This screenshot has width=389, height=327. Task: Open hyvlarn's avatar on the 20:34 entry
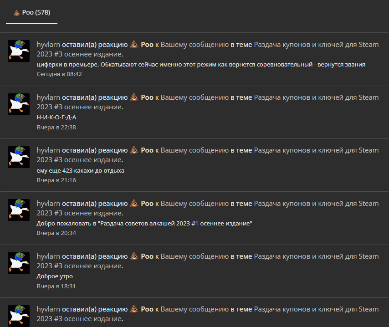[19, 210]
